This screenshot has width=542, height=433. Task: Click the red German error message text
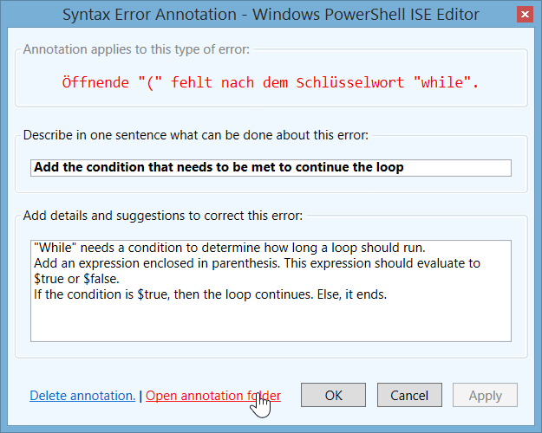tap(270, 84)
